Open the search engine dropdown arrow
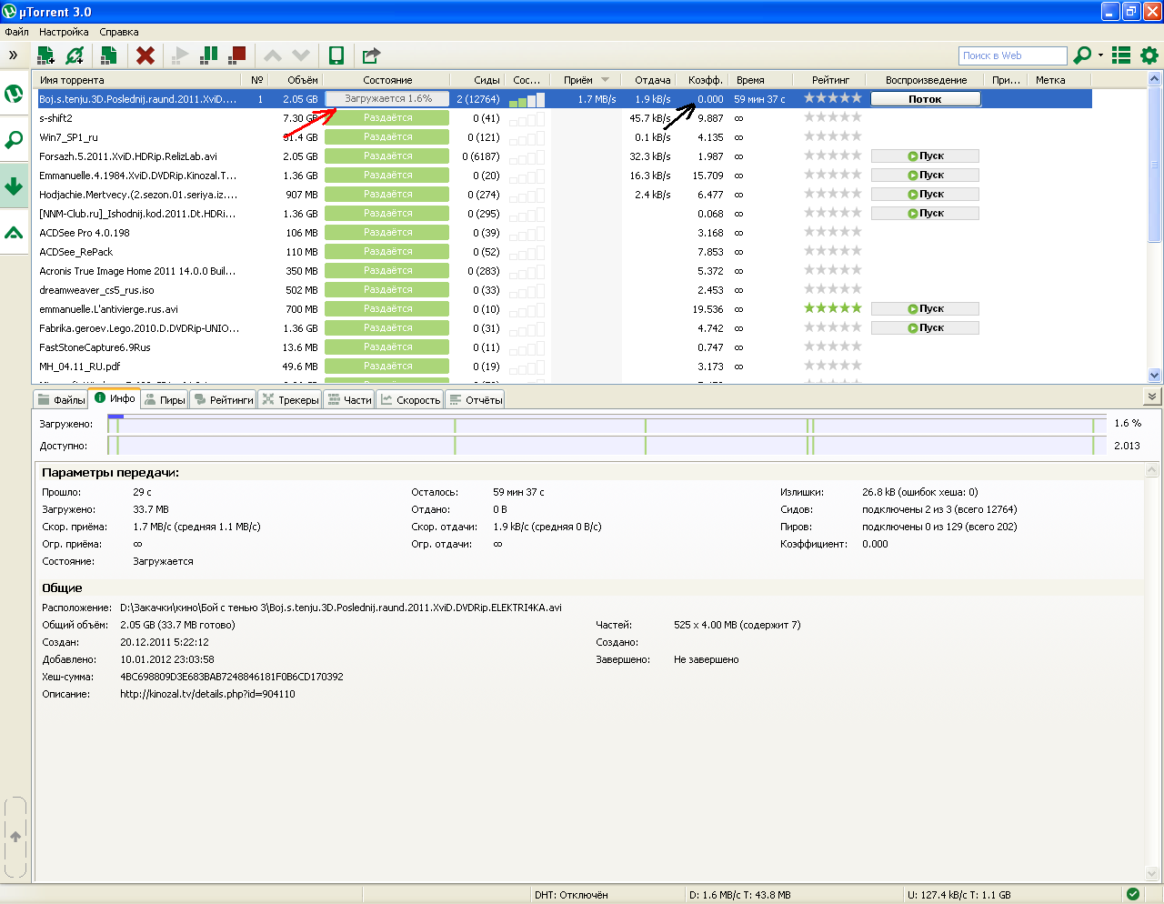 pyautogui.click(x=1100, y=55)
